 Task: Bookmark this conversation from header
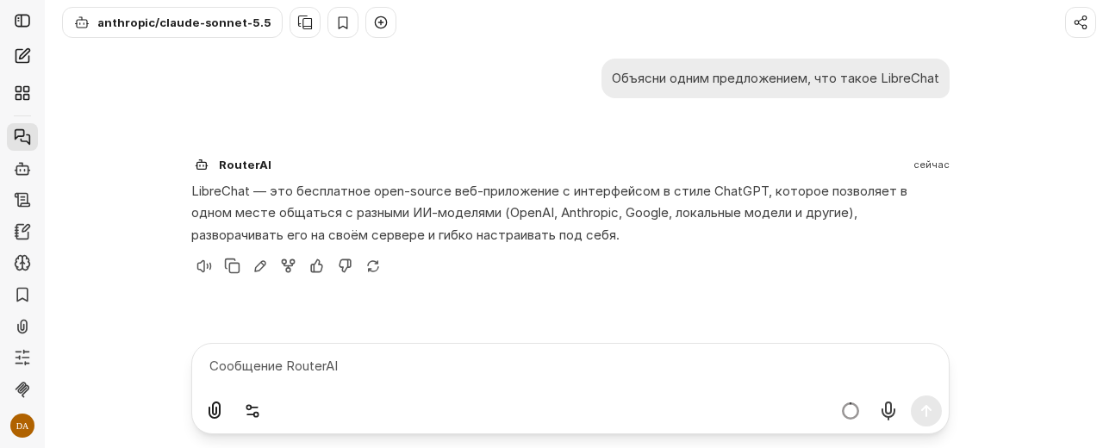[x=343, y=22]
